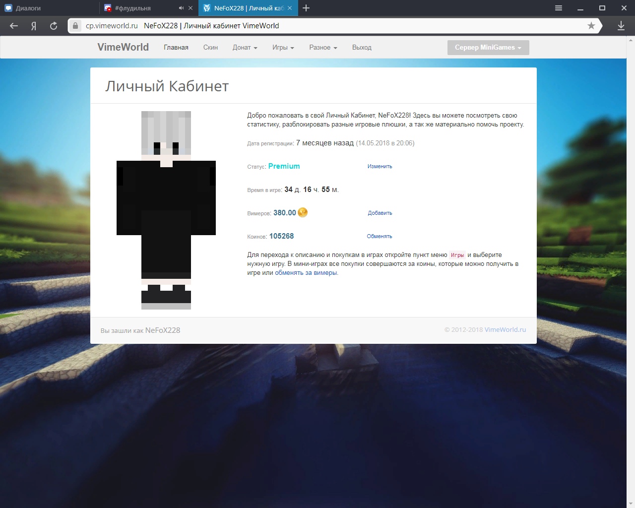
Task: Open the browser hamburger menu
Action: pyautogui.click(x=559, y=8)
